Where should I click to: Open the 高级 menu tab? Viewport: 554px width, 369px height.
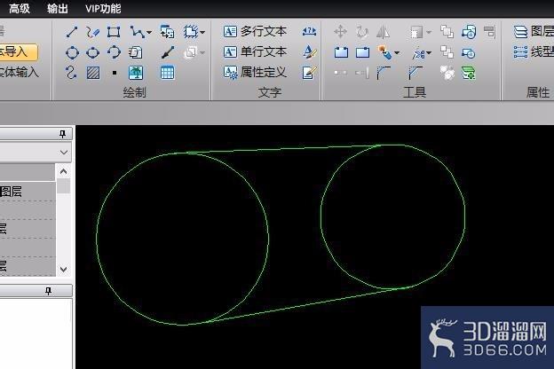[x=20, y=8]
